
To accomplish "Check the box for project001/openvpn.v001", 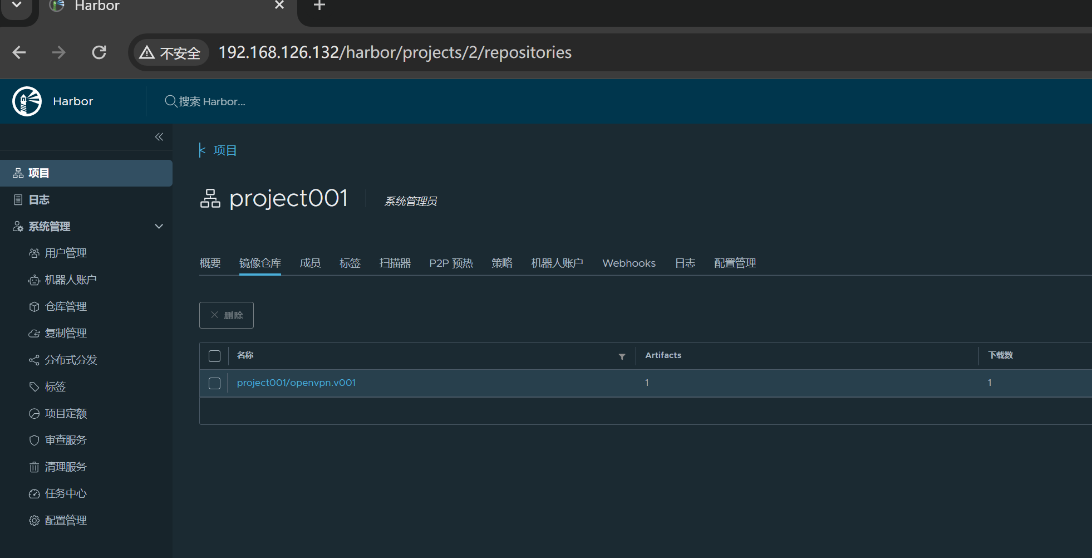I will click(214, 383).
